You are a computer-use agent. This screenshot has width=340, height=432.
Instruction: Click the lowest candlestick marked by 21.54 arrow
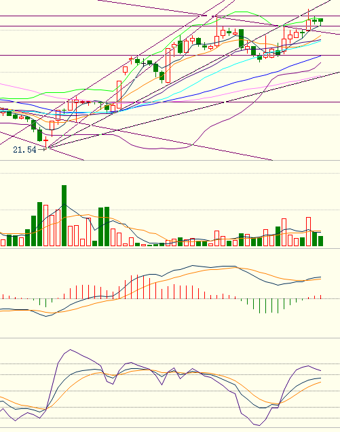point(45,141)
